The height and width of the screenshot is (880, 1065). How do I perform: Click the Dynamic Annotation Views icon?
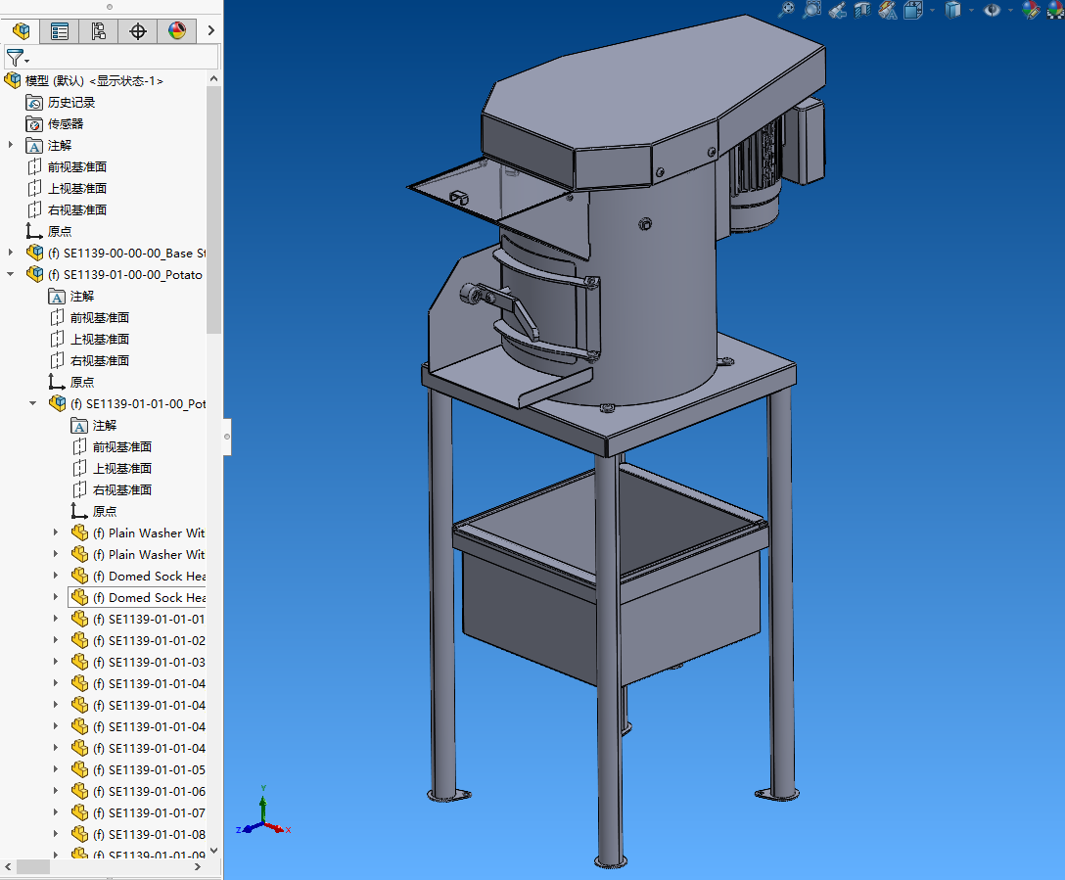[x=888, y=10]
